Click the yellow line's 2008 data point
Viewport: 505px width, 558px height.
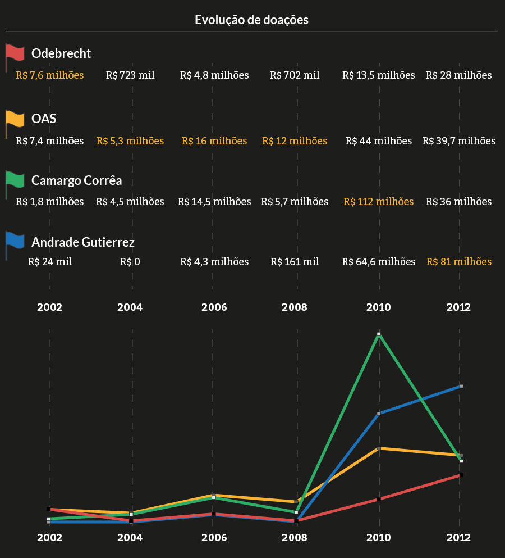296,502
